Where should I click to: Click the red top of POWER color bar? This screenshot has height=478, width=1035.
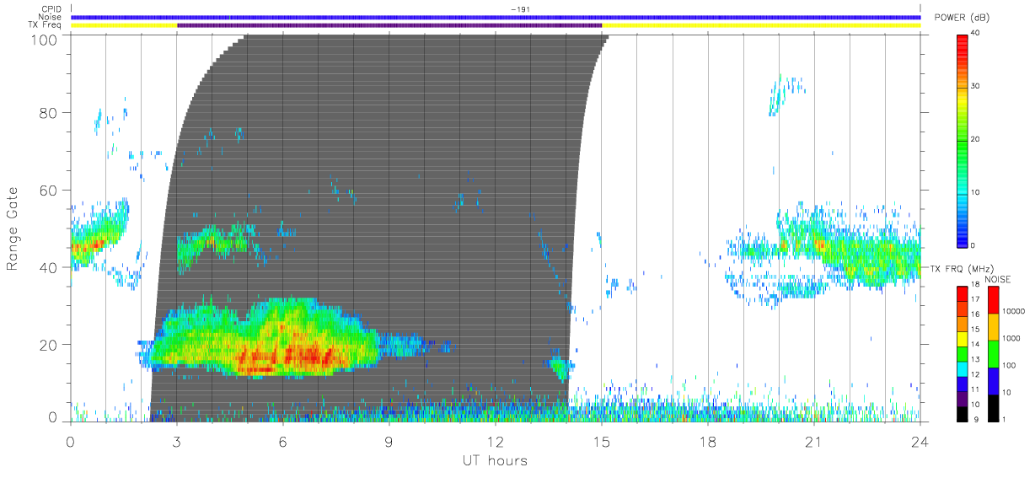(x=963, y=46)
